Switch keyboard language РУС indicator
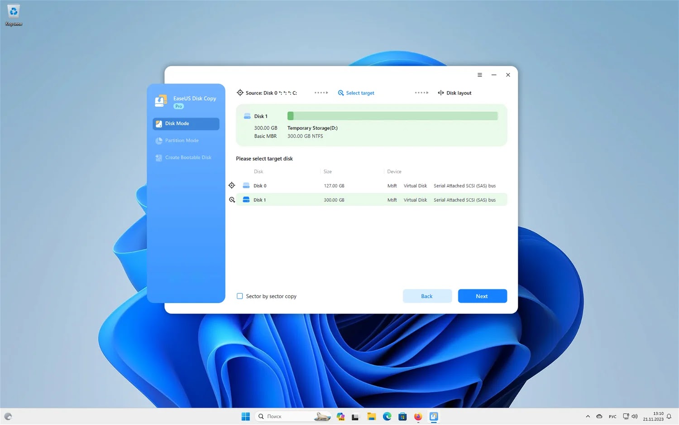This screenshot has height=425, width=679. 612,416
